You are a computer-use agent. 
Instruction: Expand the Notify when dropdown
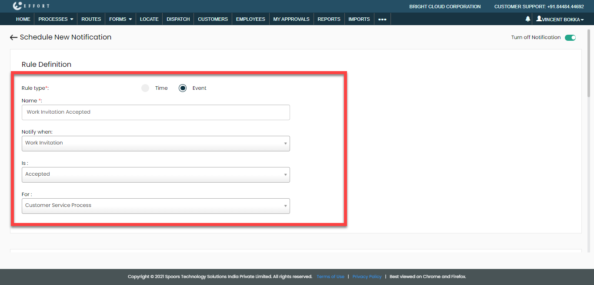[x=156, y=143]
